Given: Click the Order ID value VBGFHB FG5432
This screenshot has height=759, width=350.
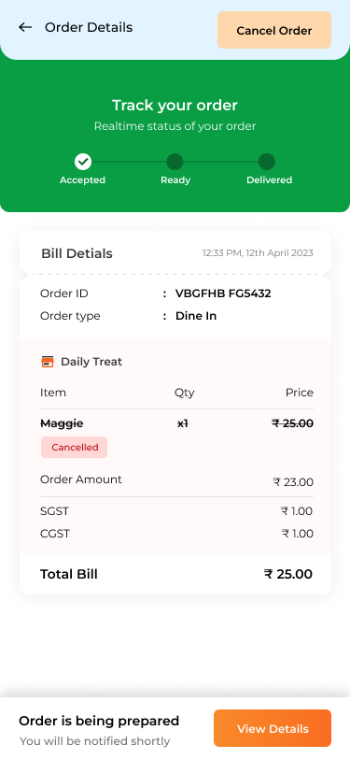Looking at the screenshot, I should 223,294.
